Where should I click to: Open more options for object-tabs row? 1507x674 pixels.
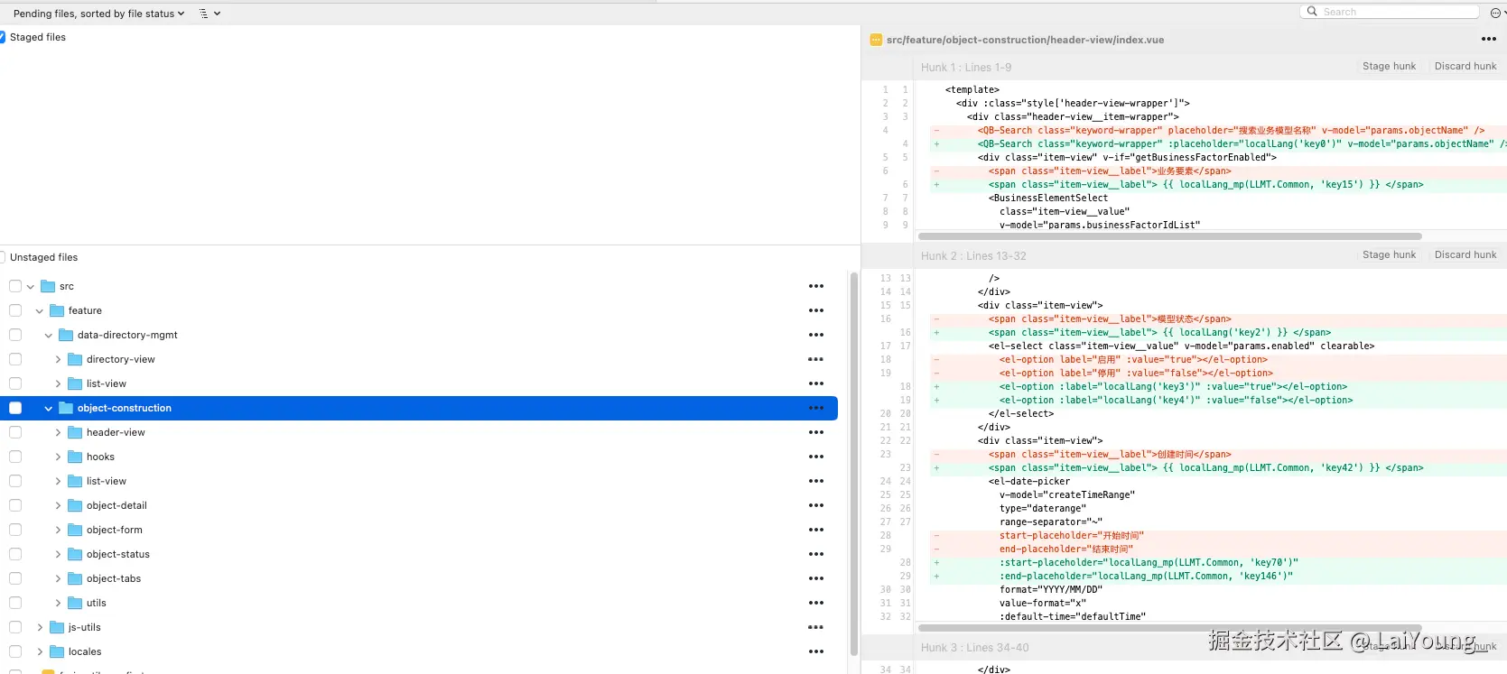[816, 578]
